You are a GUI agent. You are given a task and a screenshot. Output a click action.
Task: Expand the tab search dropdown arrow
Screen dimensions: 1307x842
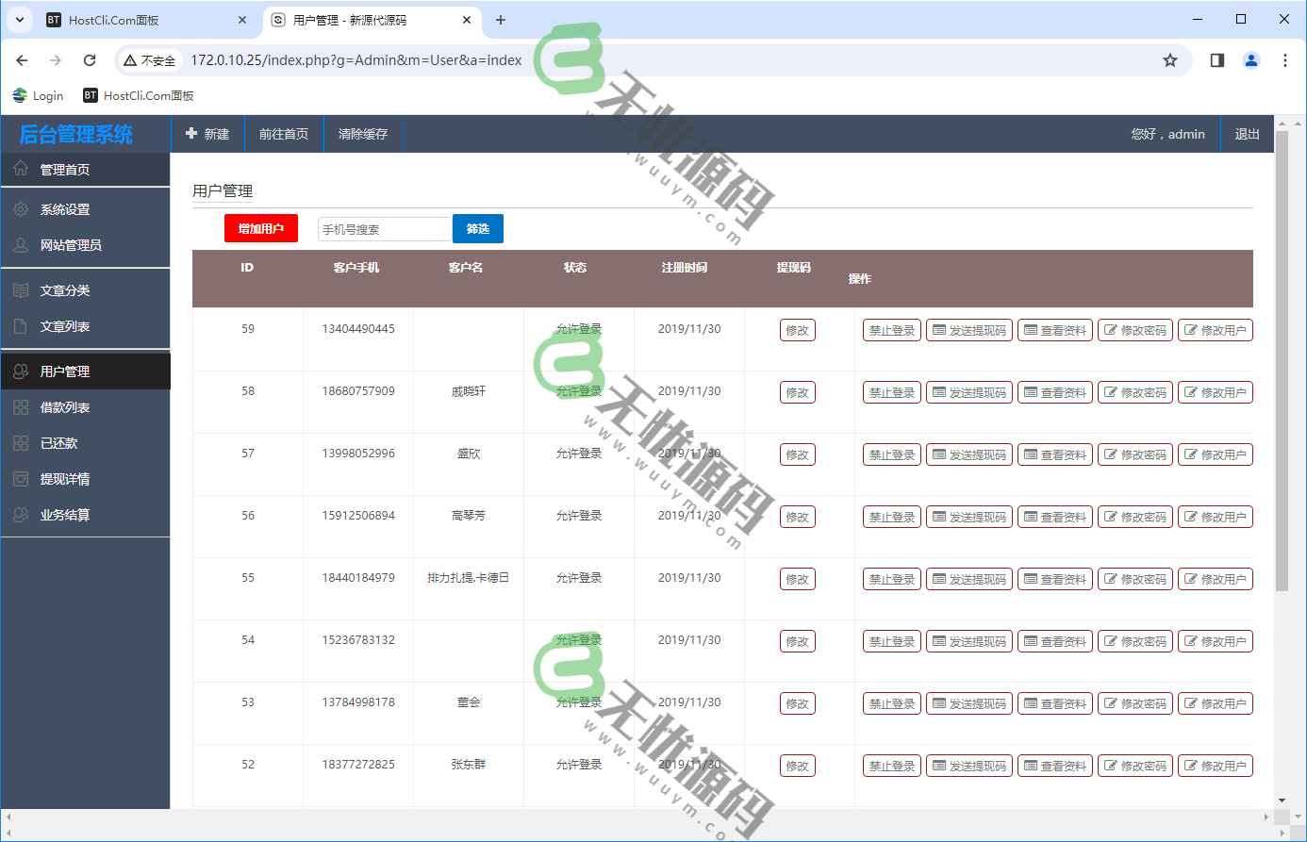point(20,20)
